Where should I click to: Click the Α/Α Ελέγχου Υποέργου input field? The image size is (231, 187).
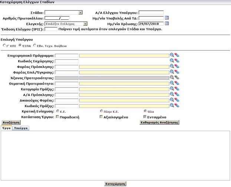151,13
